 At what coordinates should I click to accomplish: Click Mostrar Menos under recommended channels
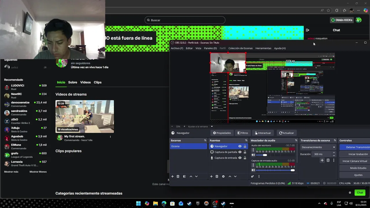[x=38, y=172]
